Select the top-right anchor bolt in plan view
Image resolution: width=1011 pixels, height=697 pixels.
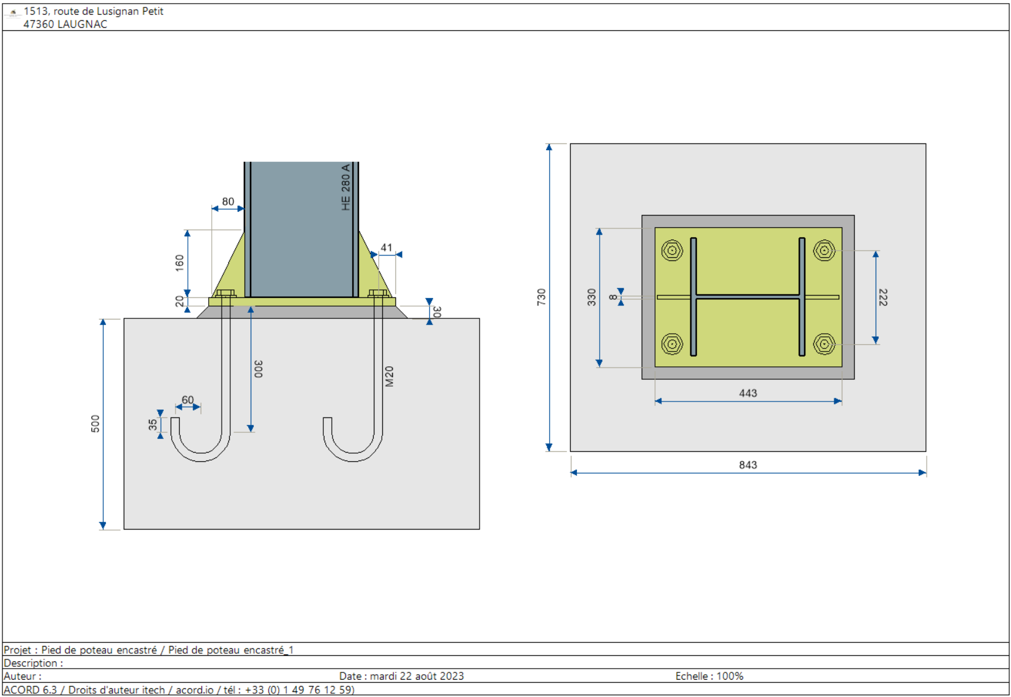(x=824, y=251)
